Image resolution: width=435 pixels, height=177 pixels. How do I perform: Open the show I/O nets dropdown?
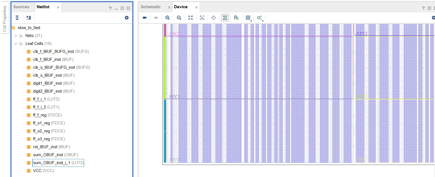coord(260,18)
